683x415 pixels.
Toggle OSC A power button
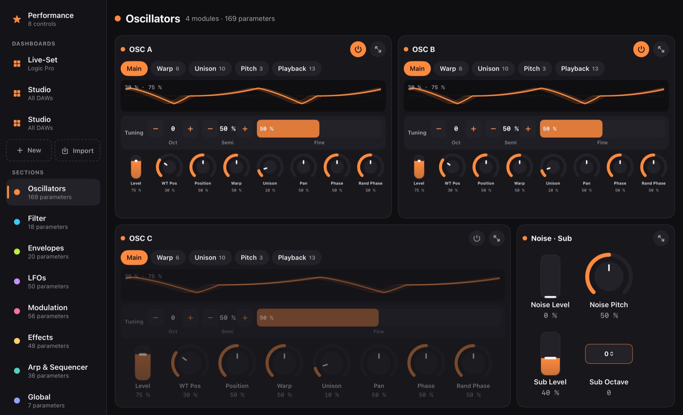coord(358,49)
